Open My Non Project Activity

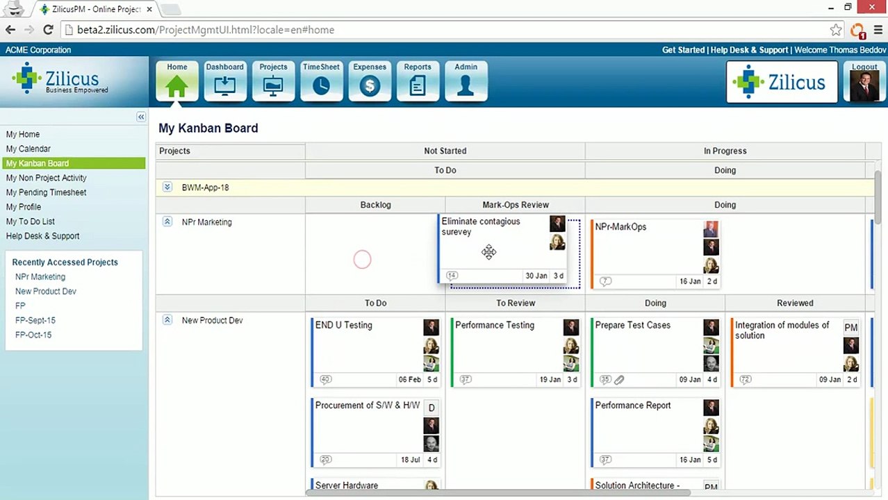pos(47,178)
